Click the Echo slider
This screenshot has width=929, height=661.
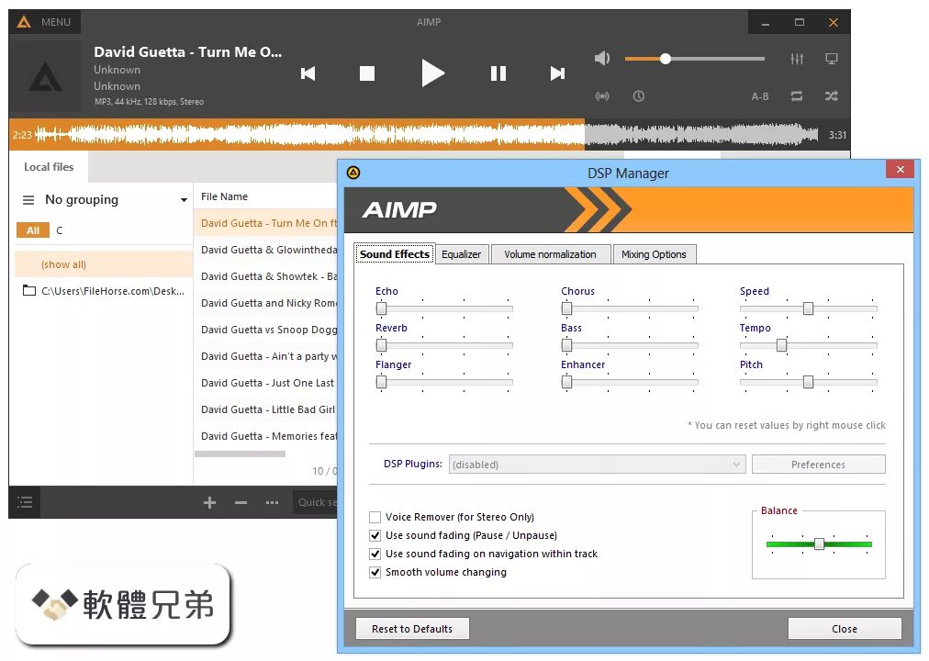pyautogui.click(x=444, y=308)
